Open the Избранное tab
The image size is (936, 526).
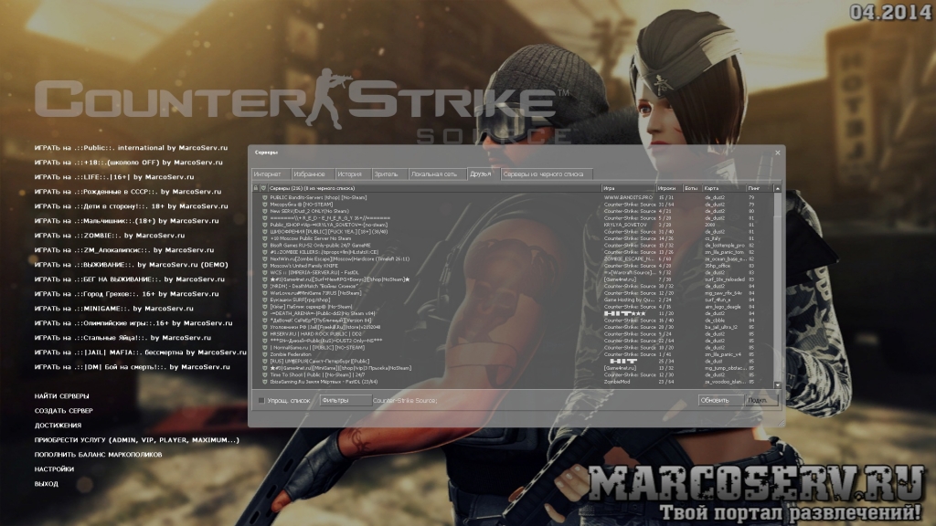pyautogui.click(x=311, y=174)
